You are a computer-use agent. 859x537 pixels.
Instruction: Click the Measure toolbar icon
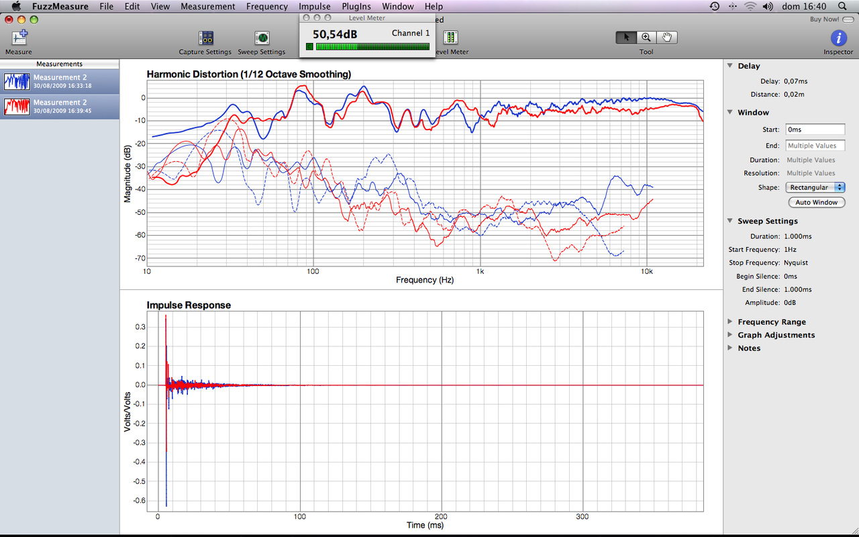pyautogui.click(x=19, y=38)
